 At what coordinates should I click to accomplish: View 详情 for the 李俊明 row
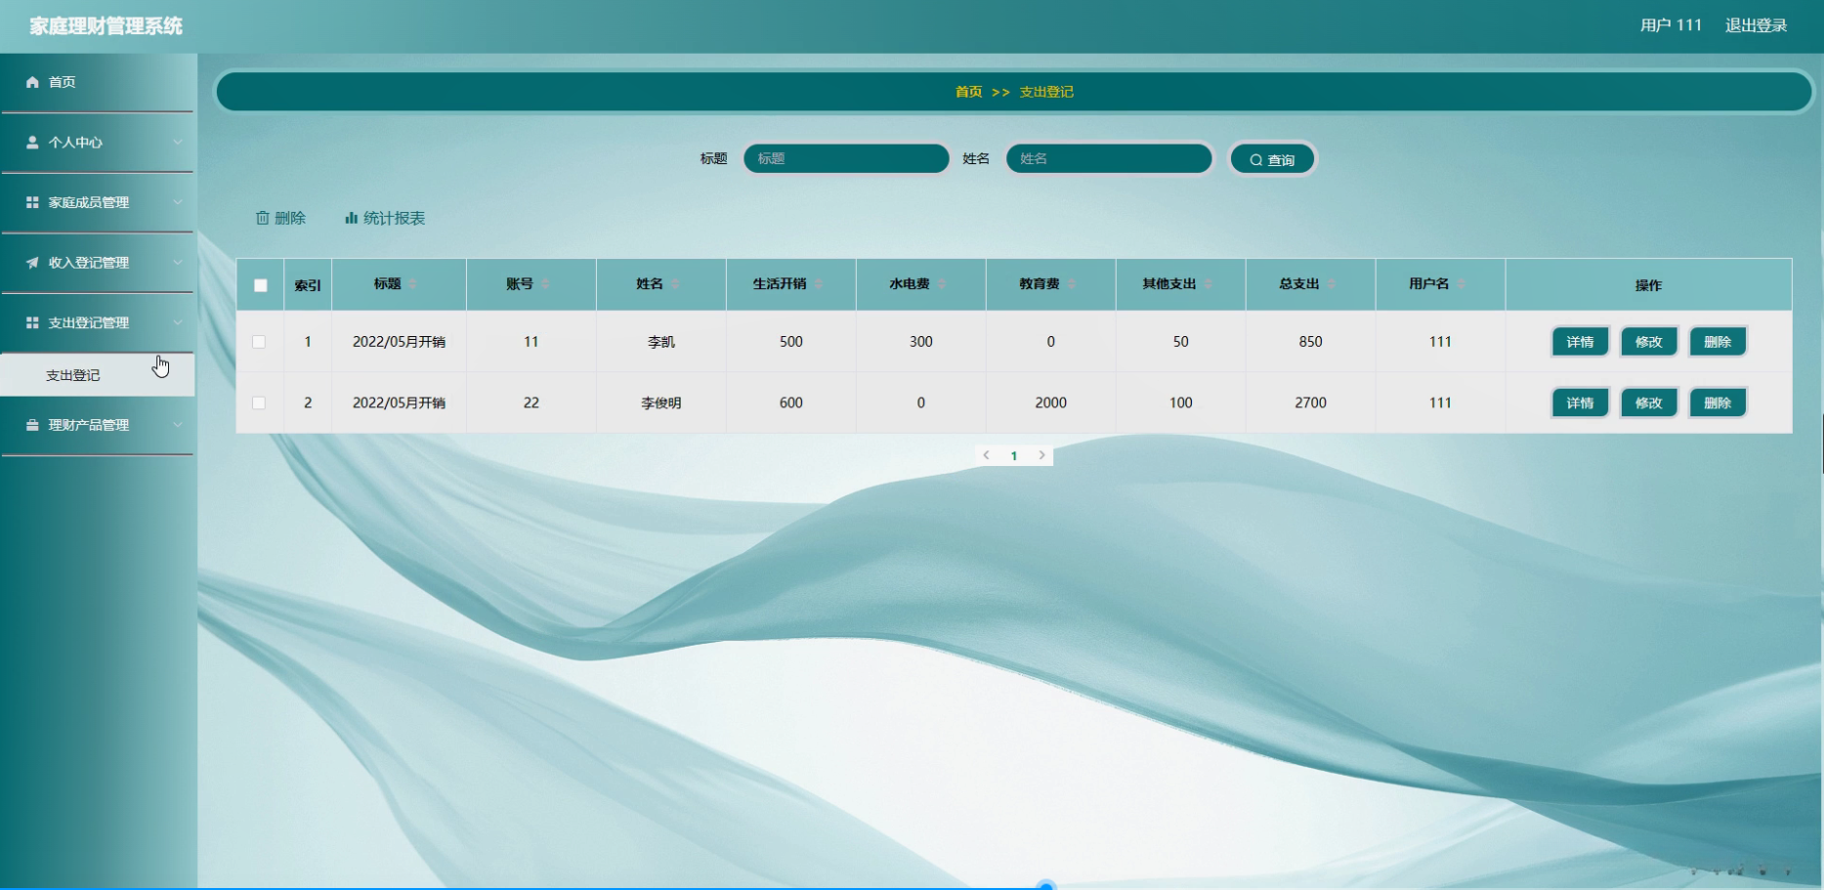(x=1580, y=403)
